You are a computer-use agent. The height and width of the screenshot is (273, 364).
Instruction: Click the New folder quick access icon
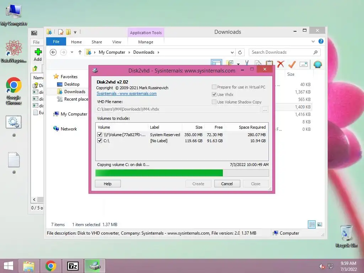pyautogui.click(x=68, y=32)
